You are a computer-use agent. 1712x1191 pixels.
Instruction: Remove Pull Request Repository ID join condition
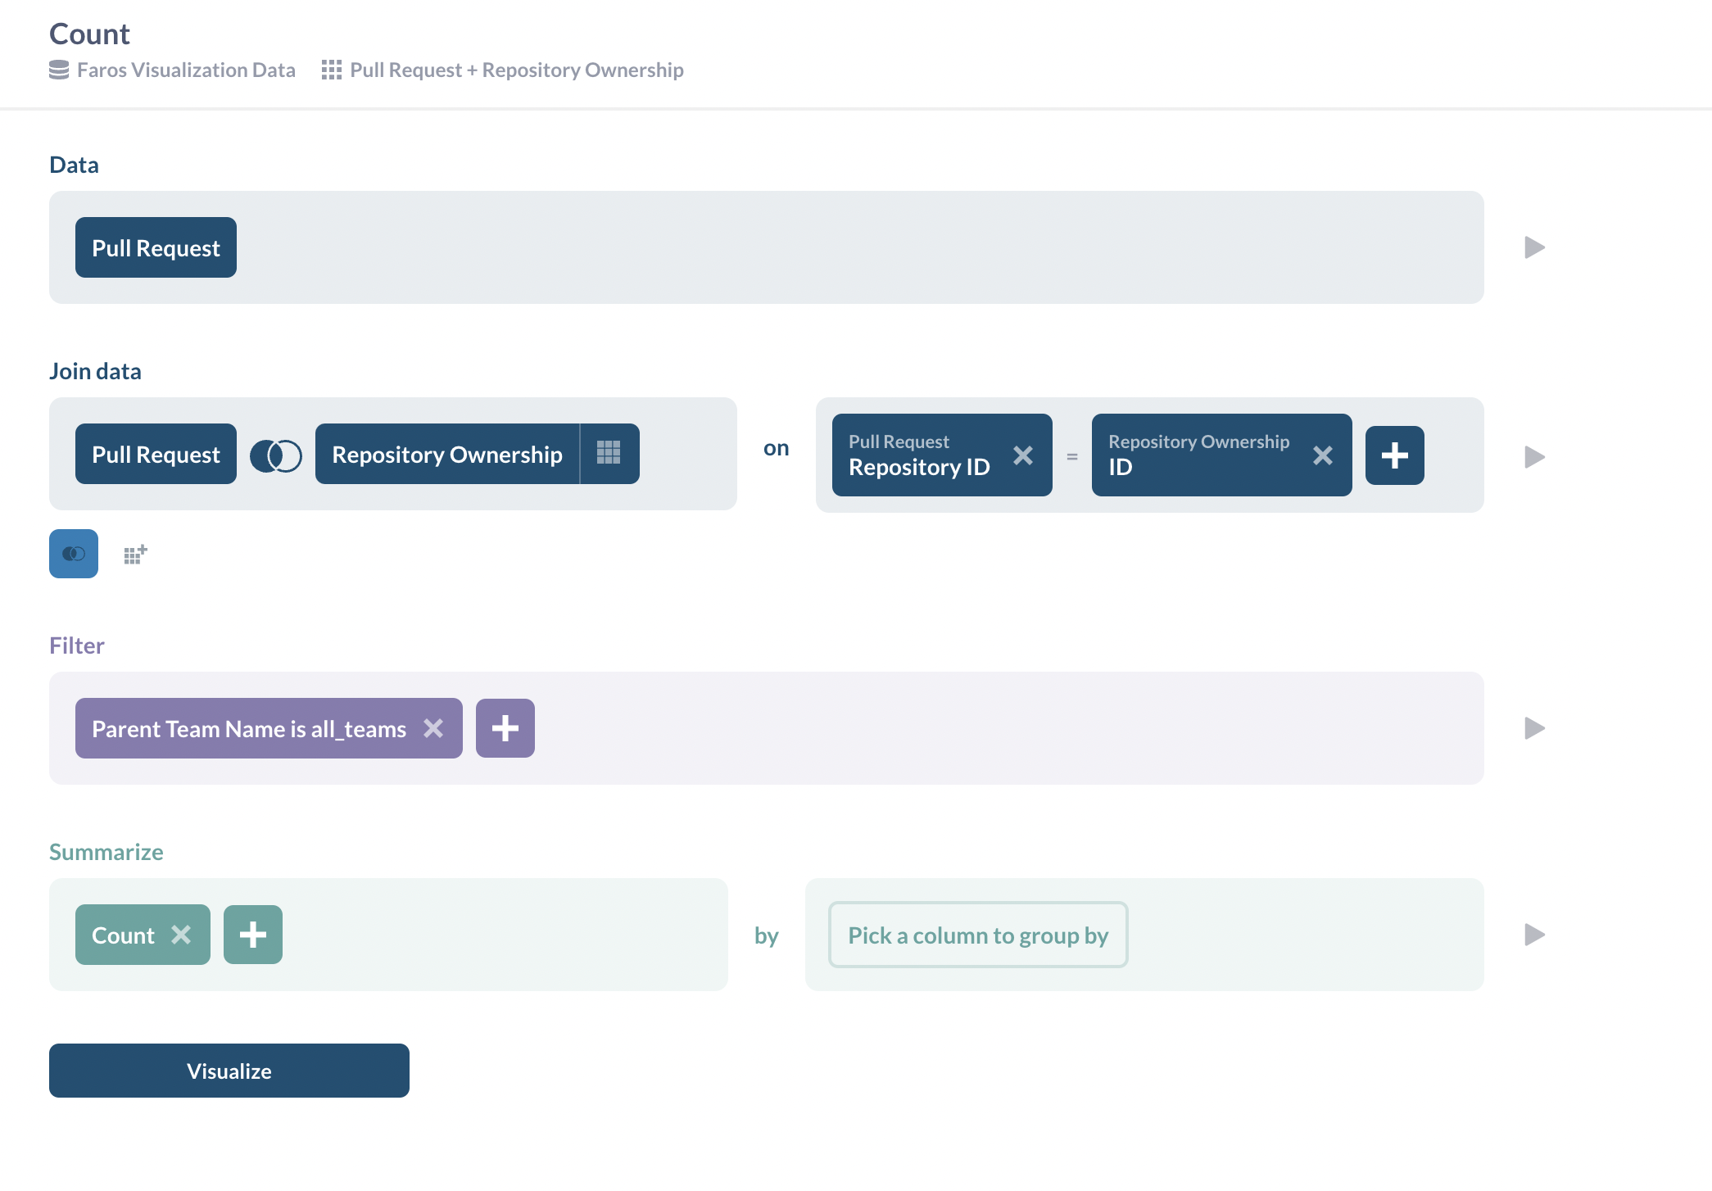click(1022, 455)
